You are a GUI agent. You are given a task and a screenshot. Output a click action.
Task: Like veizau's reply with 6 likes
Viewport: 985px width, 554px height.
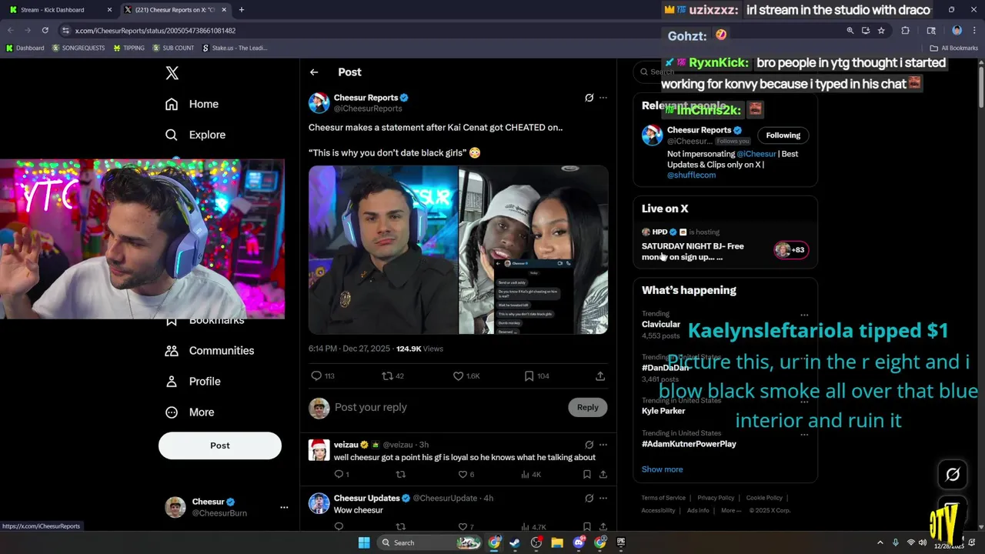coord(466,475)
